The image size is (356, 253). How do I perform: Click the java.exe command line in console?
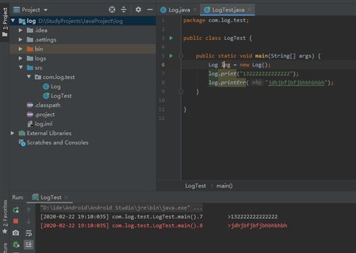click(x=121, y=208)
